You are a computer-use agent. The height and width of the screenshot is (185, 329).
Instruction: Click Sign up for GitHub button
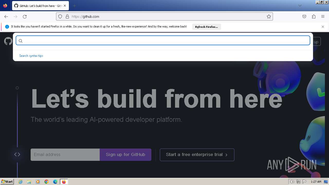pos(125,155)
